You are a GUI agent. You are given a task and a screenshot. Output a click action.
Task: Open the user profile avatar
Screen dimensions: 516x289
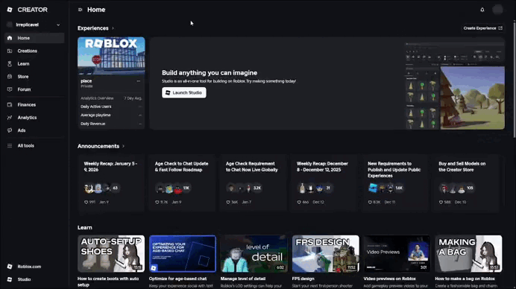tap(497, 10)
